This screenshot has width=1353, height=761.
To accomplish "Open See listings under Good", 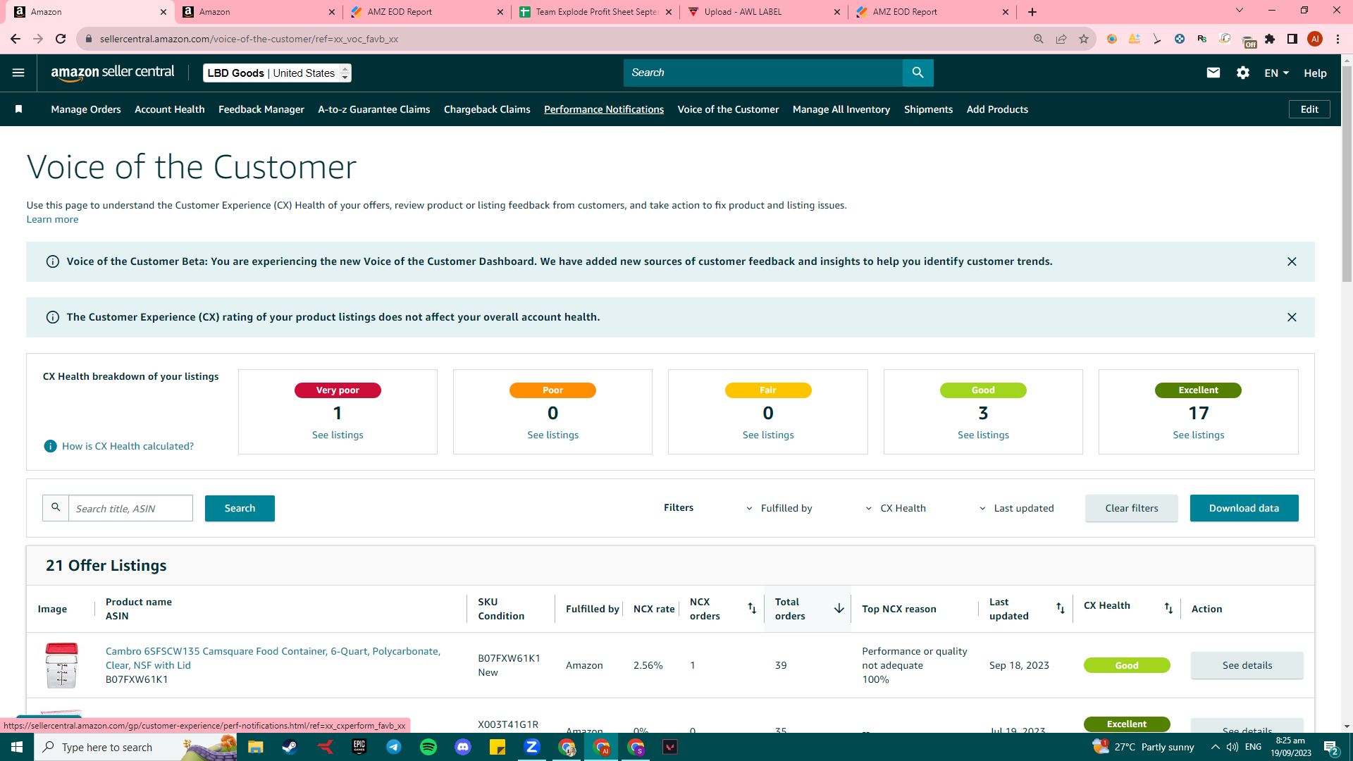I will 983,435.
